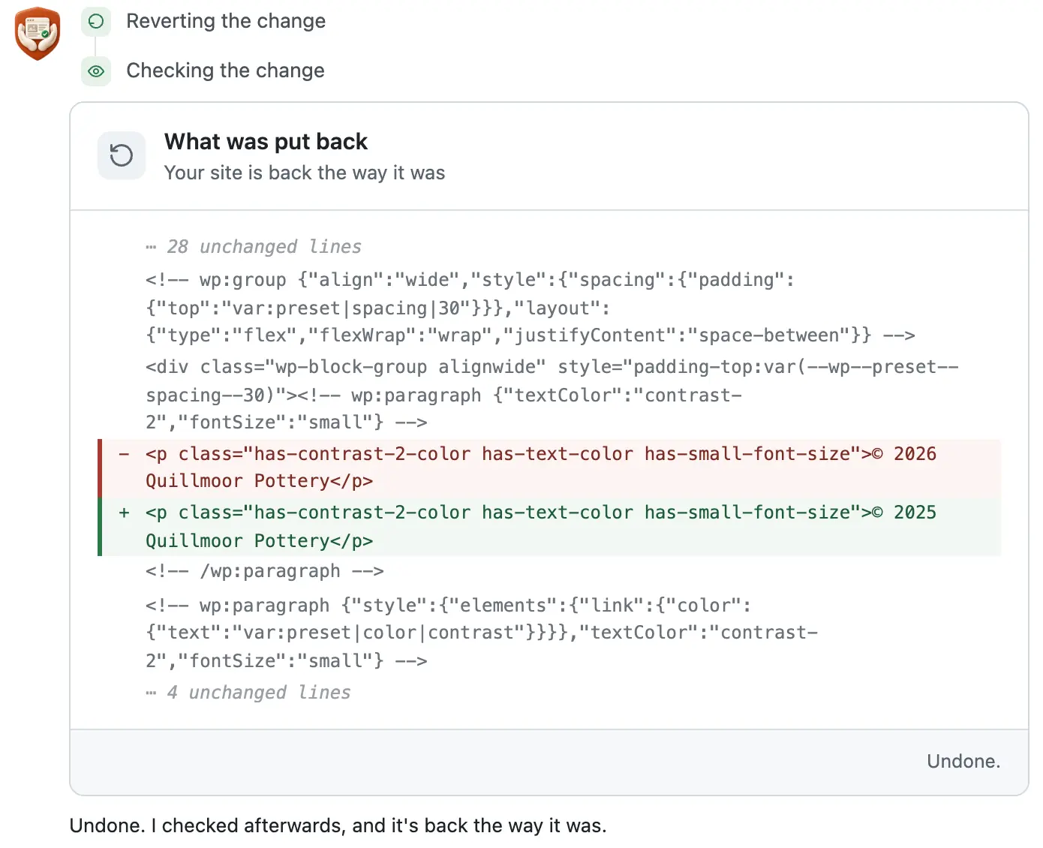
Task: Click 'Your site is back the way it was' subtitle
Action: coord(305,173)
